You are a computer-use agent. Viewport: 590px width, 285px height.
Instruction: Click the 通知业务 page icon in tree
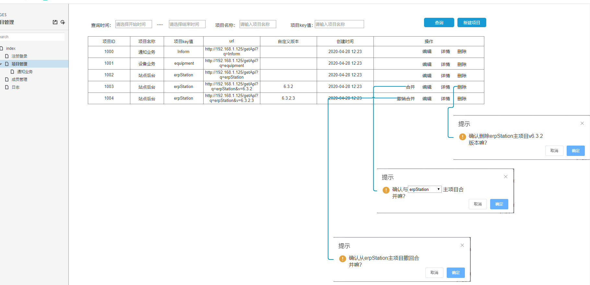click(12, 71)
